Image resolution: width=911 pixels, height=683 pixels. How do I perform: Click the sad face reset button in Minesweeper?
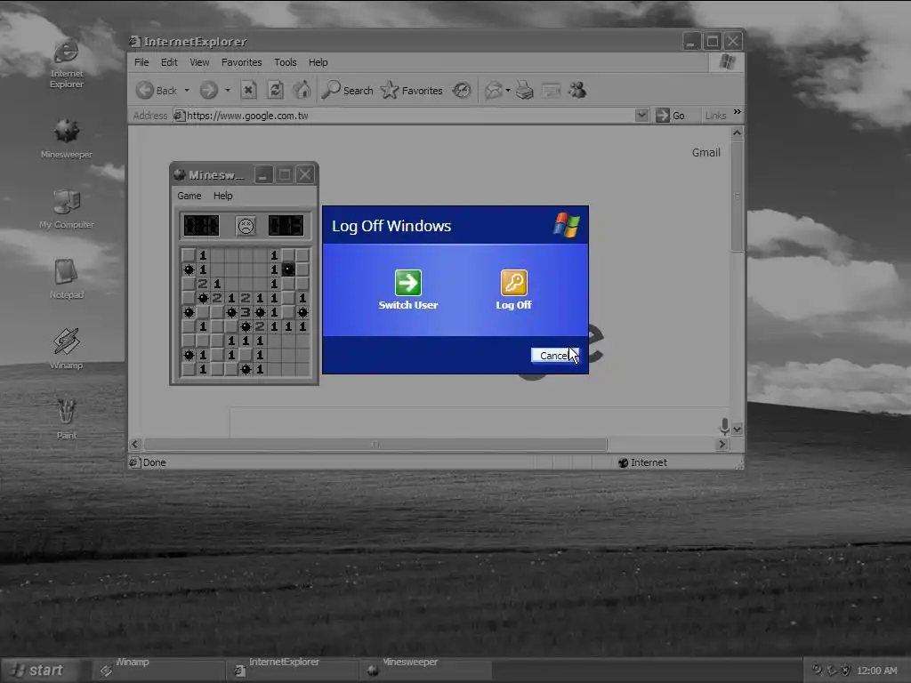tap(246, 225)
